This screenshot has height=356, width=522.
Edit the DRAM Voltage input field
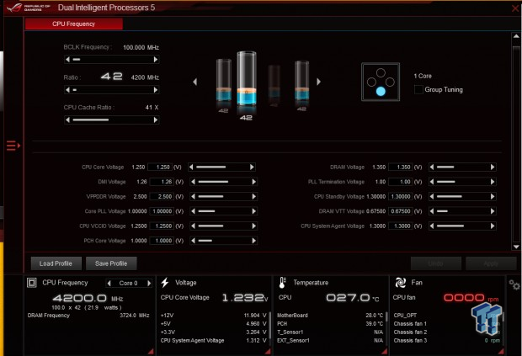(x=401, y=167)
